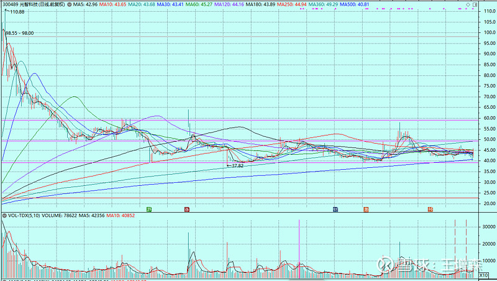The height and width of the screenshot is (281, 497).
Task: Click the orange event marker on time axis
Action: coord(430,210)
